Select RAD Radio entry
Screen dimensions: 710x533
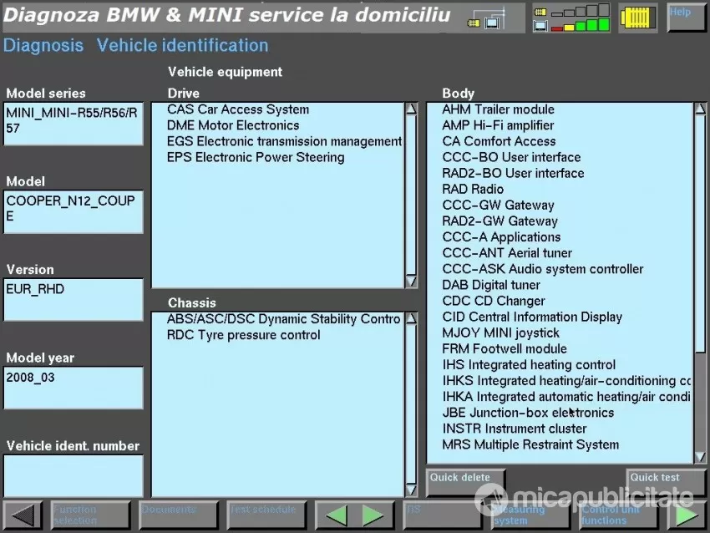coord(473,189)
